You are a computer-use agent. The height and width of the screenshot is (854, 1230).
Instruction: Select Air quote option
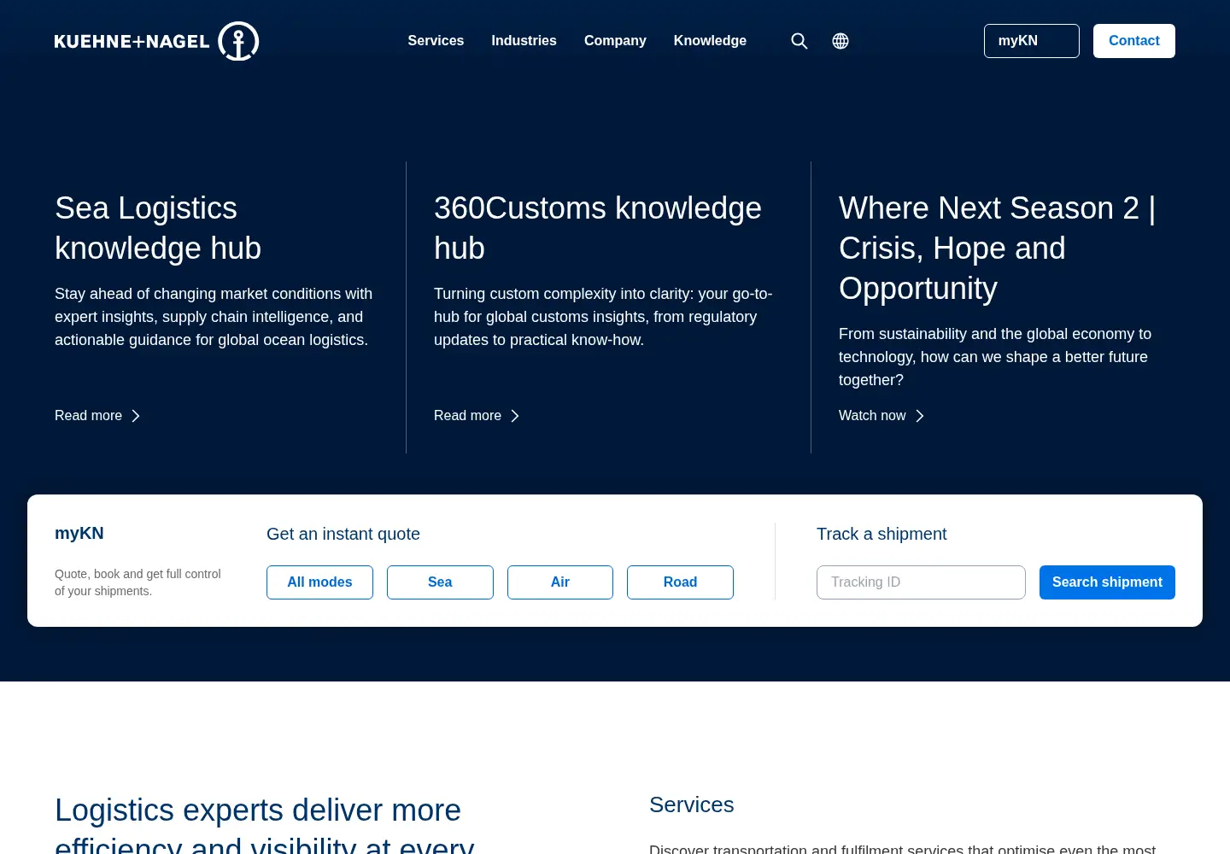tap(560, 582)
